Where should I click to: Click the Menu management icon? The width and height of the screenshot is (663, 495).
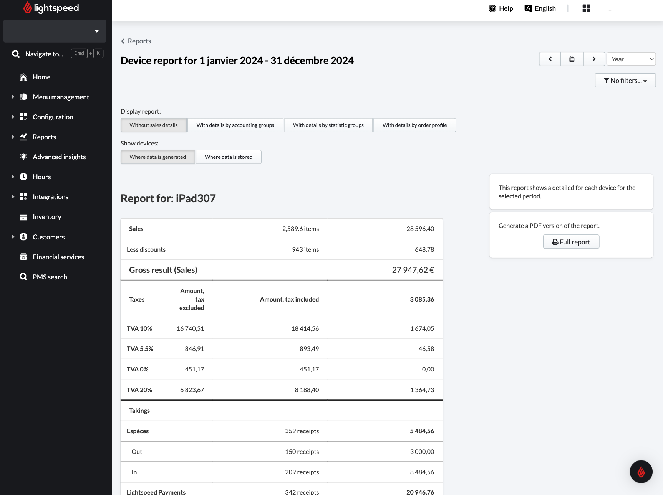tap(23, 97)
